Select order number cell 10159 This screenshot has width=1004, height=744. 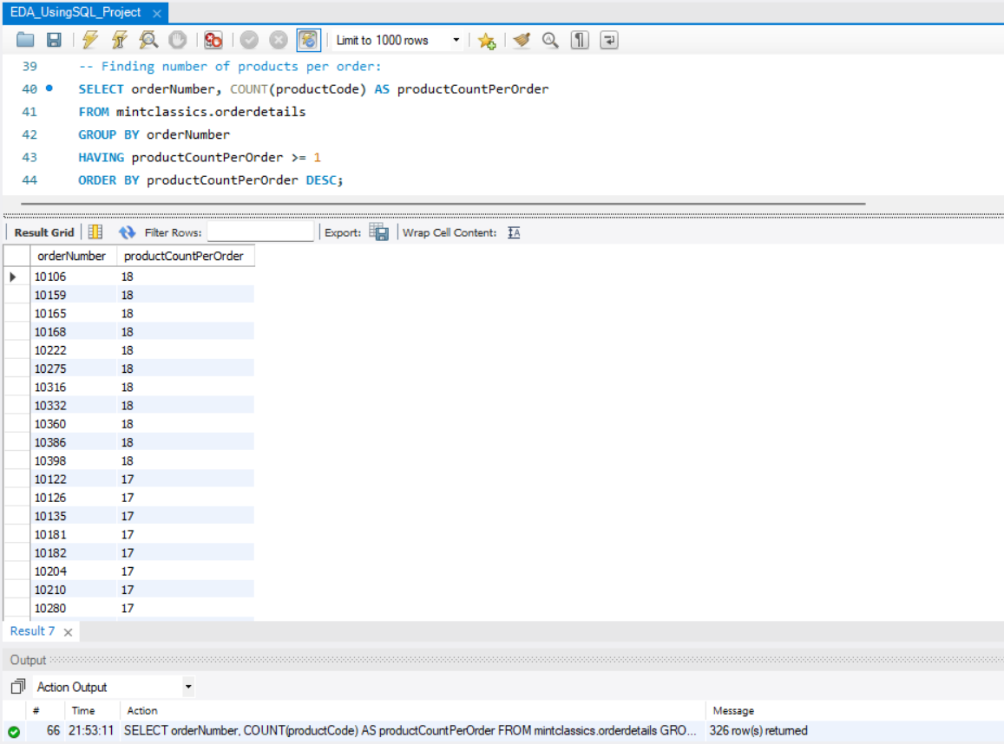(x=73, y=295)
